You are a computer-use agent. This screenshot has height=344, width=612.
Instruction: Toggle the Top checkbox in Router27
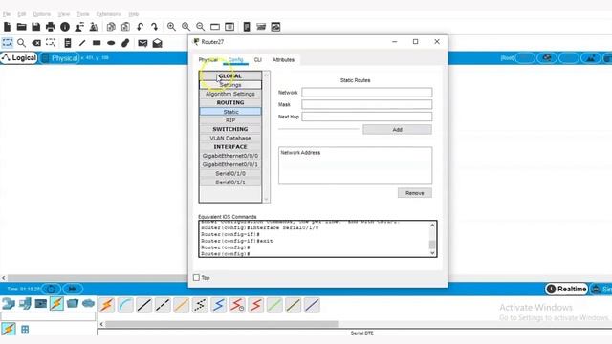pos(196,278)
